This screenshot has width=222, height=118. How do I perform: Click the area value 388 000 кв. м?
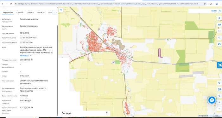pos(26,60)
